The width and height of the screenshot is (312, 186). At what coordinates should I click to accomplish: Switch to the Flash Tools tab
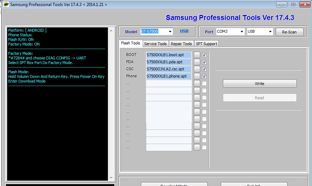pyautogui.click(x=131, y=43)
